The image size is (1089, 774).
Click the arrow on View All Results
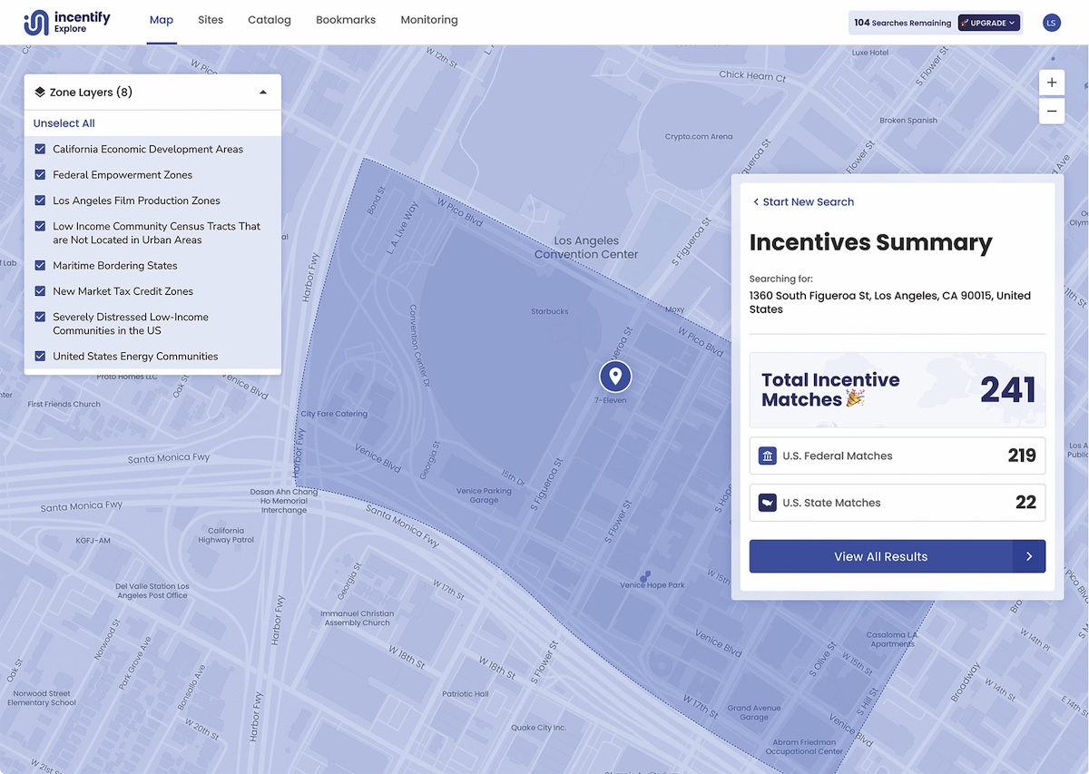click(x=1028, y=556)
